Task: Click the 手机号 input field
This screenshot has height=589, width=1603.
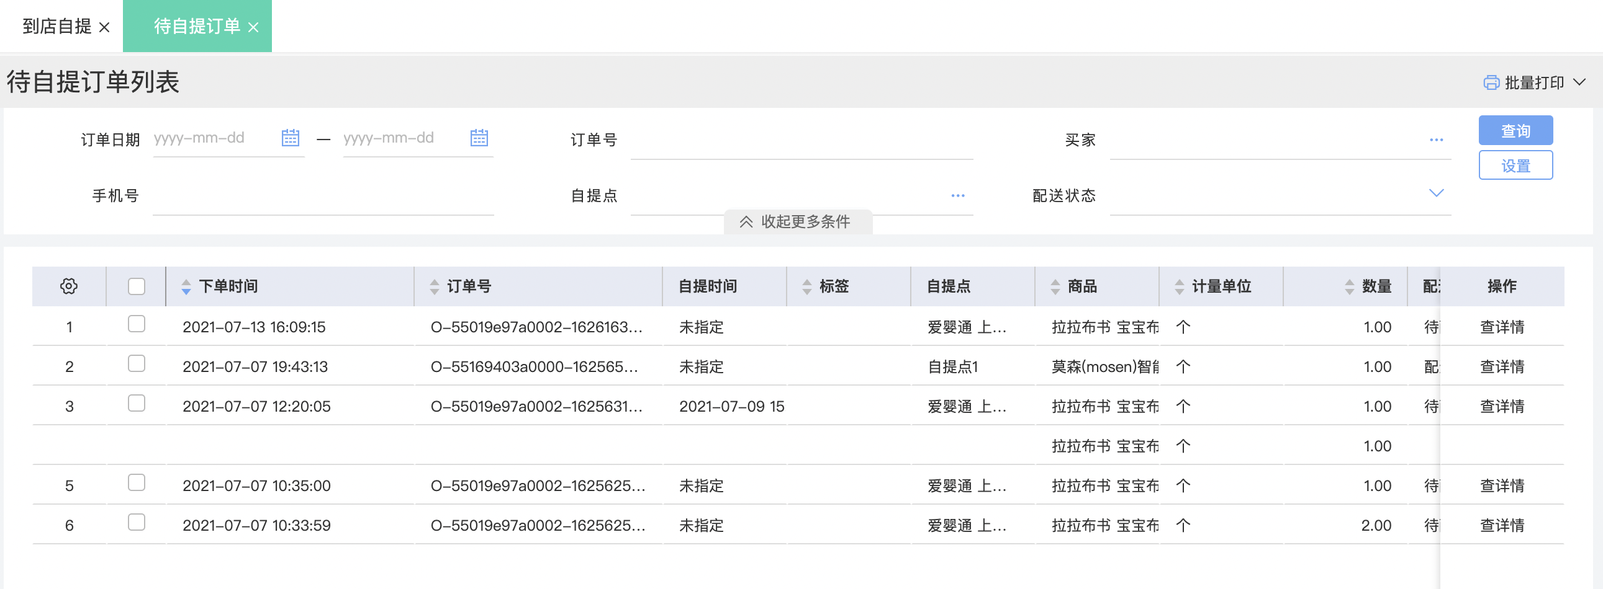Action: tap(323, 197)
